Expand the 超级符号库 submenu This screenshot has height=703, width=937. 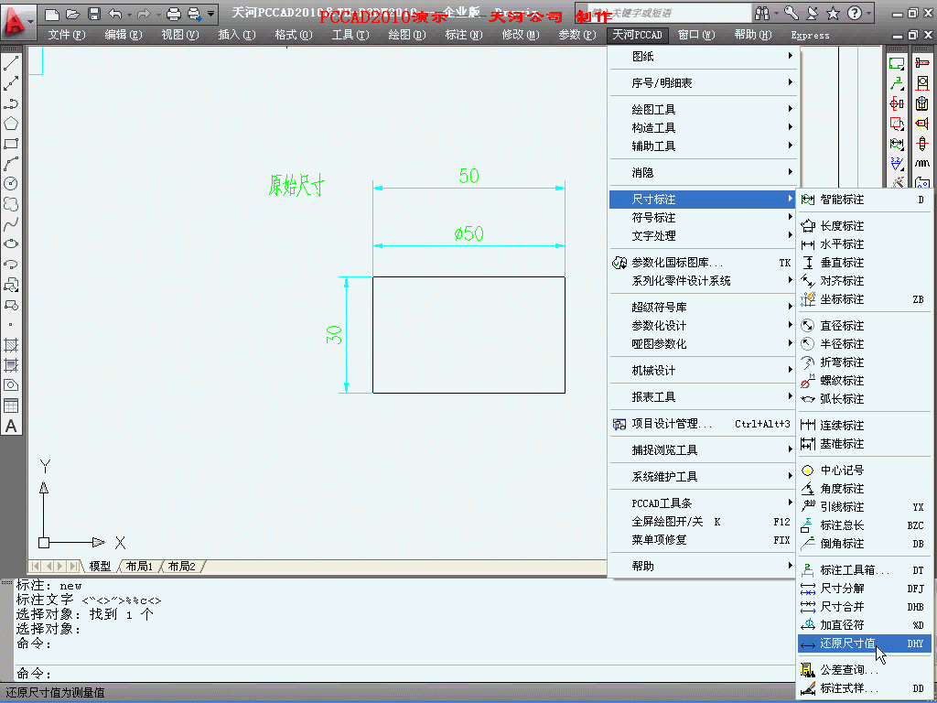point(704,308)
